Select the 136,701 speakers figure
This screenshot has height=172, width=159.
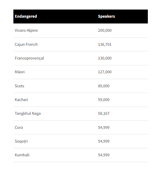[105, 44]
